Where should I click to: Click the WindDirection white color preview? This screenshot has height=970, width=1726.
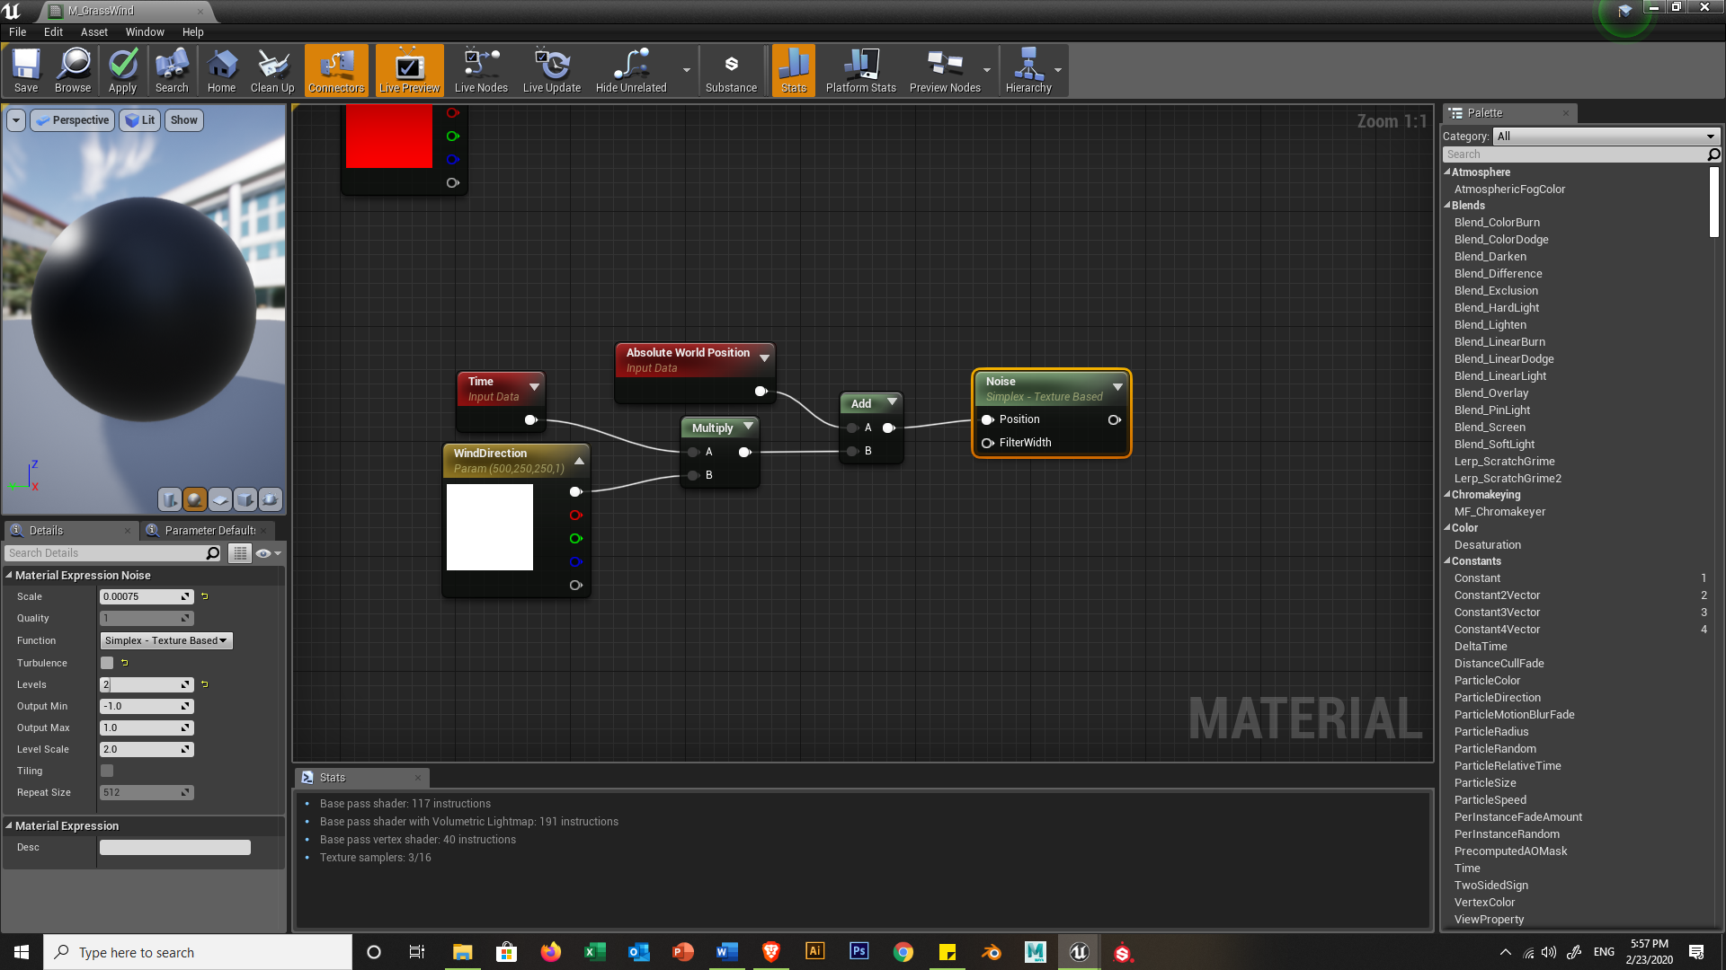tap(489, 527)
